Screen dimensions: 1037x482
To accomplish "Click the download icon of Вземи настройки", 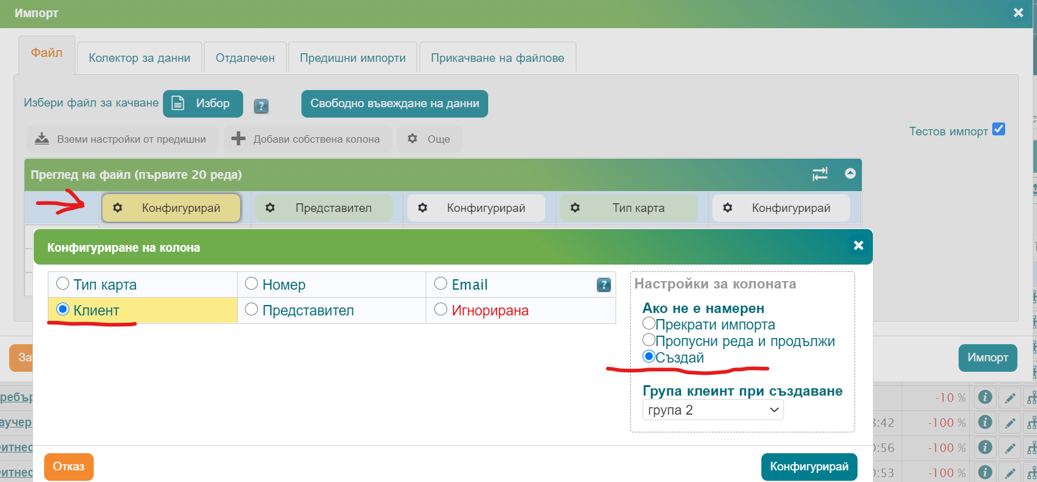I will pyautogui.click(x=42, y=139).
